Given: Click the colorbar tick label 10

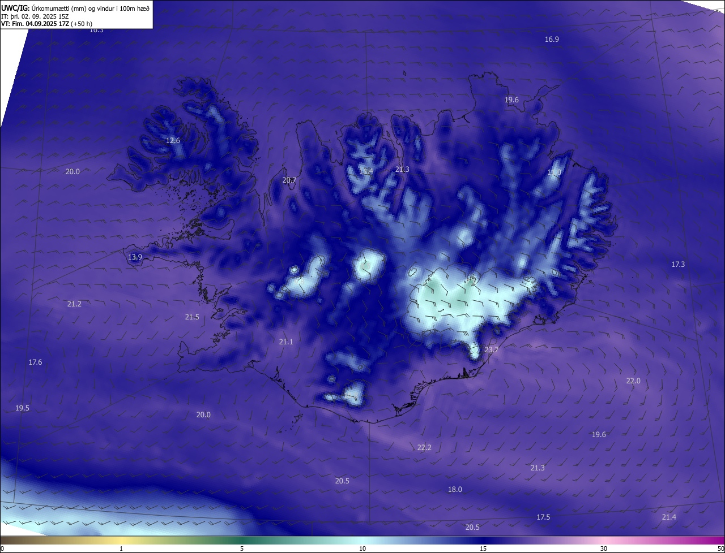Looking at the screenshot, I should pyautogui.click(x=362, y=548).
